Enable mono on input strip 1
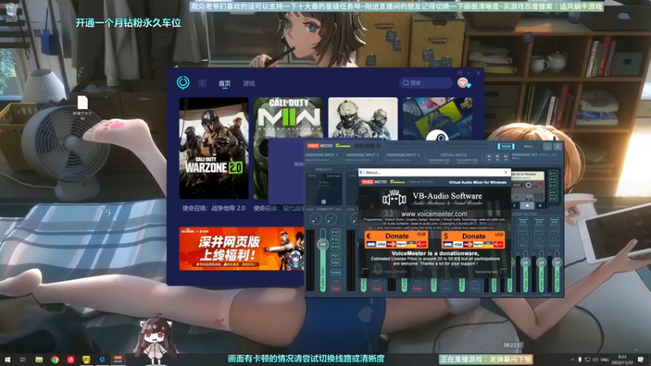The image size is (651, 366). [335, 272]
